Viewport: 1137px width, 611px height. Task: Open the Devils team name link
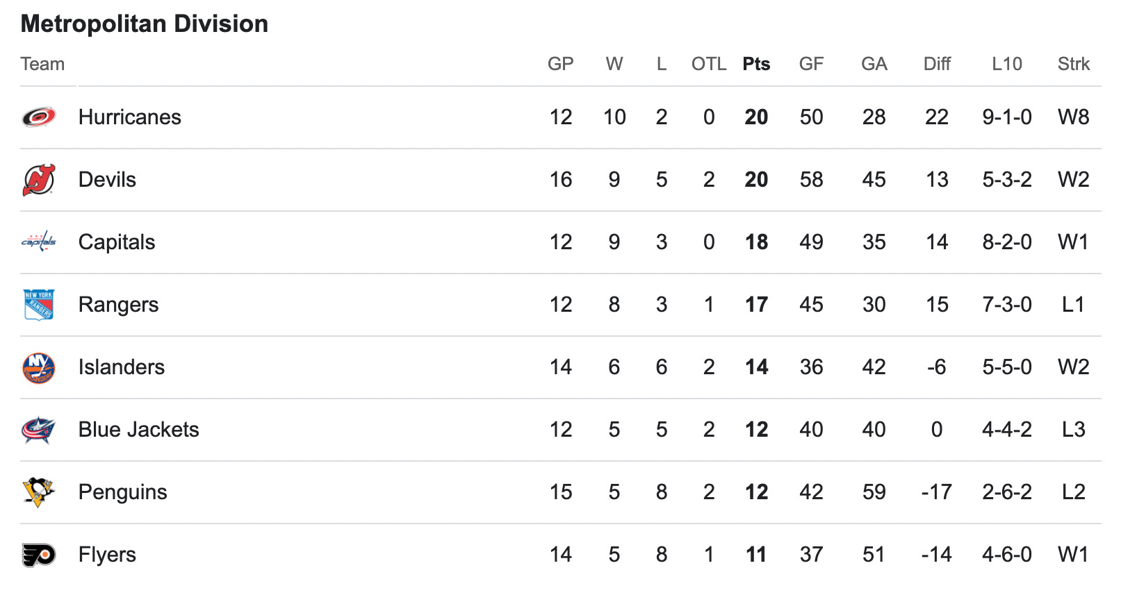pos(107,180)
